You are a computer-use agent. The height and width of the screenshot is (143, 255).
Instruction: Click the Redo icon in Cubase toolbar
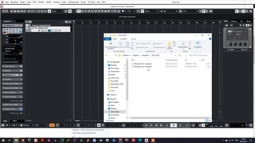pos(7,11)
